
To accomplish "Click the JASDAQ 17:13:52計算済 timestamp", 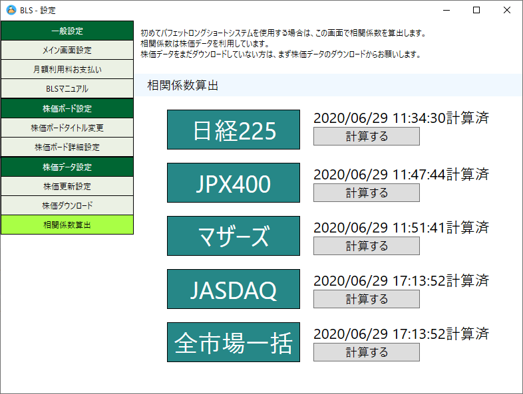I will tap(401, 281).
